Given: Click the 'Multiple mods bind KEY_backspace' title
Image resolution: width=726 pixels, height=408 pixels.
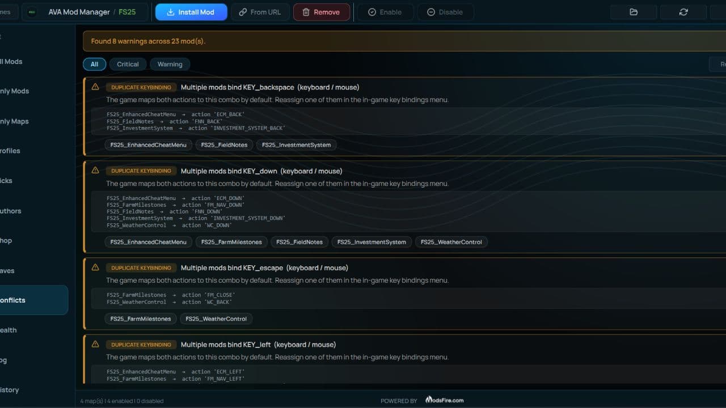Looking at the screenshot, I should click(x=270, y=87).
